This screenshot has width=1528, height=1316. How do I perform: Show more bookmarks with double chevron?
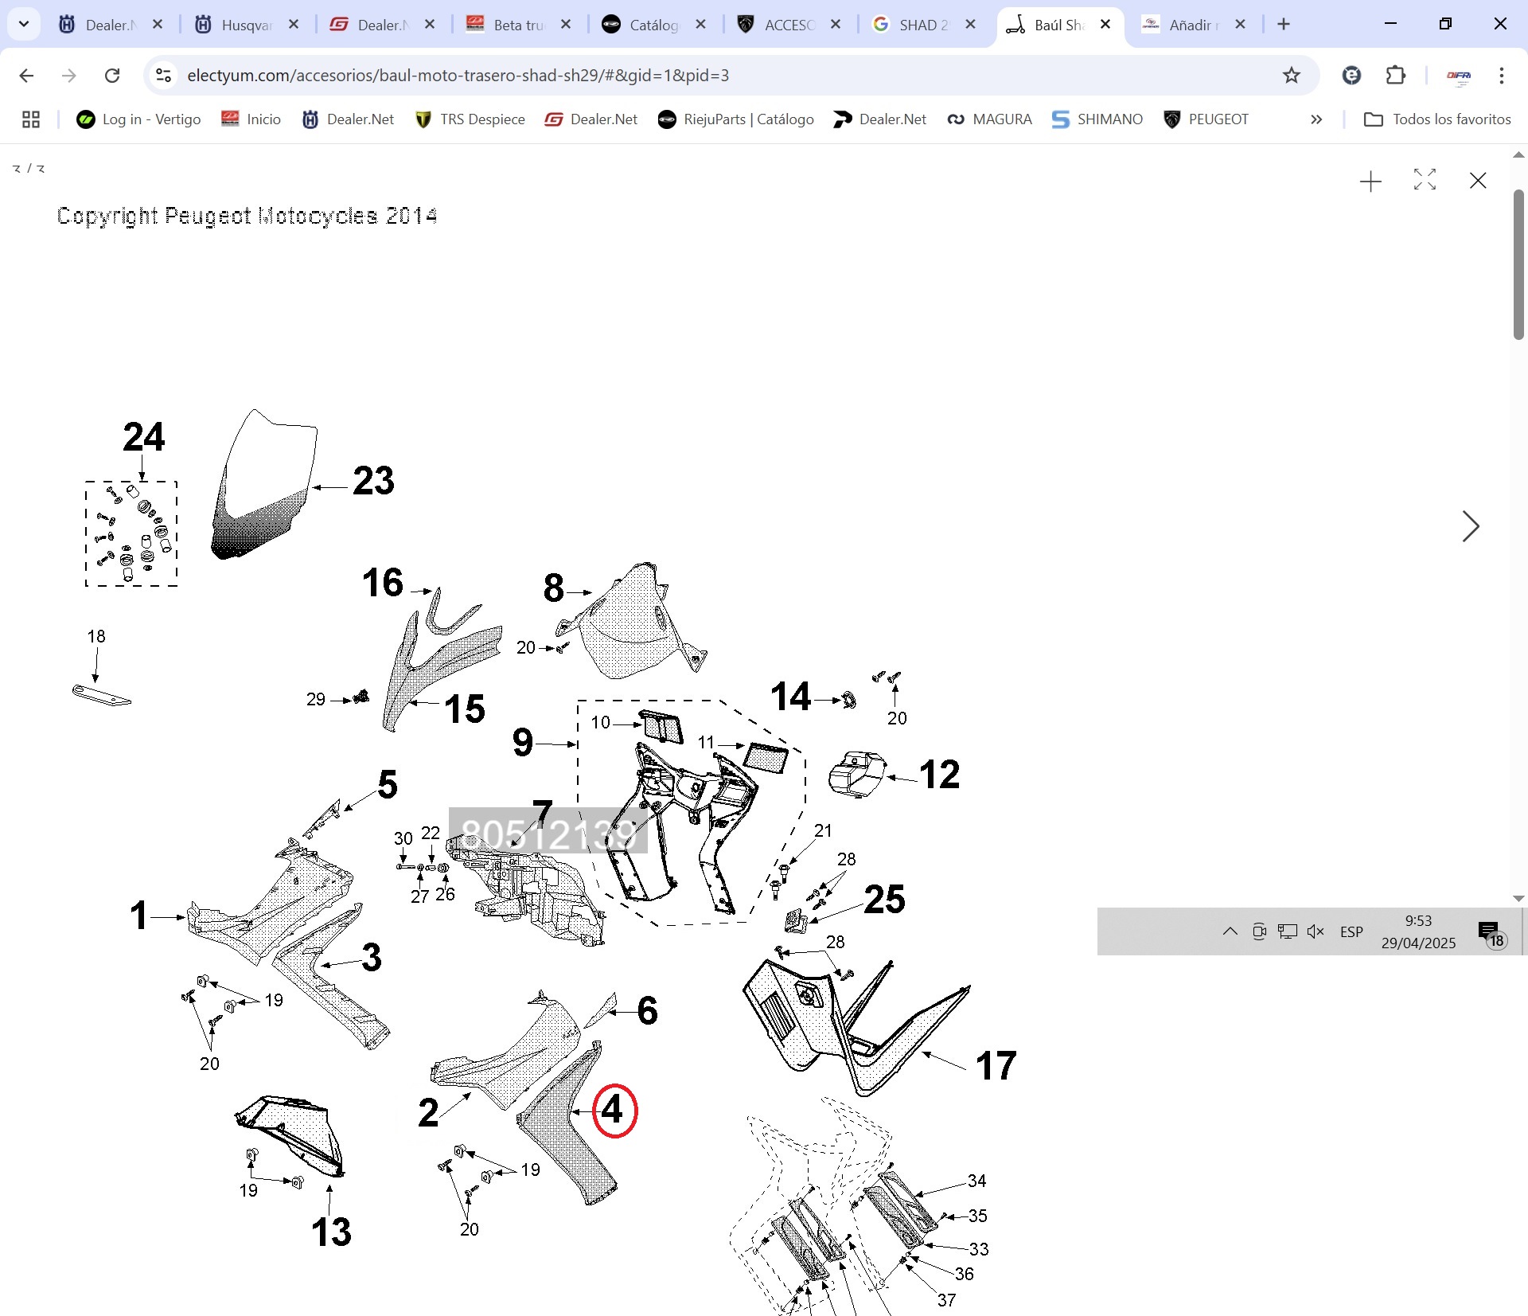[x=1316, y=119]
